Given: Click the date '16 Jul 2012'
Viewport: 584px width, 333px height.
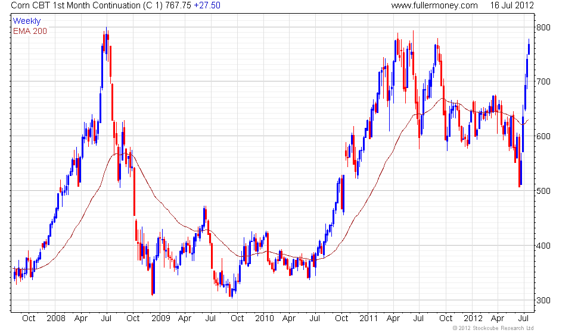Looking at the screenshot, I should 512,5.
